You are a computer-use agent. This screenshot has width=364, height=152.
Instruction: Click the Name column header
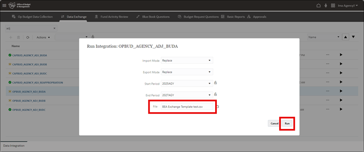click(15, 46)
